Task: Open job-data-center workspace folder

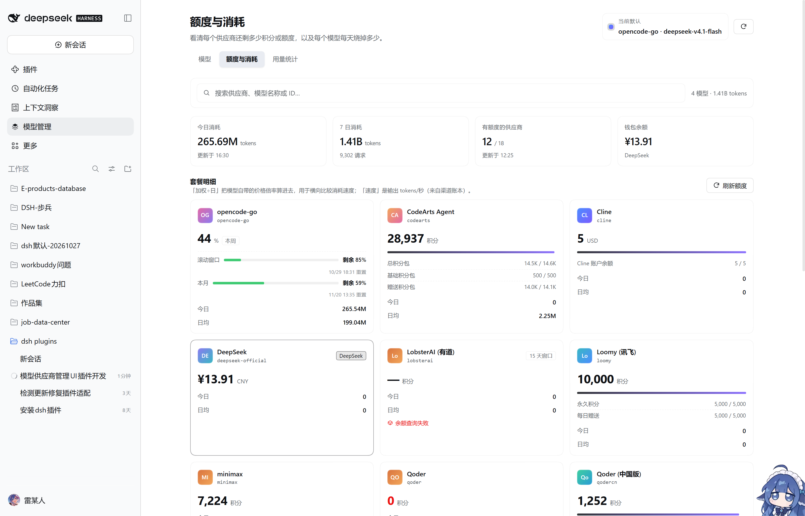Action: coord(70,322)
